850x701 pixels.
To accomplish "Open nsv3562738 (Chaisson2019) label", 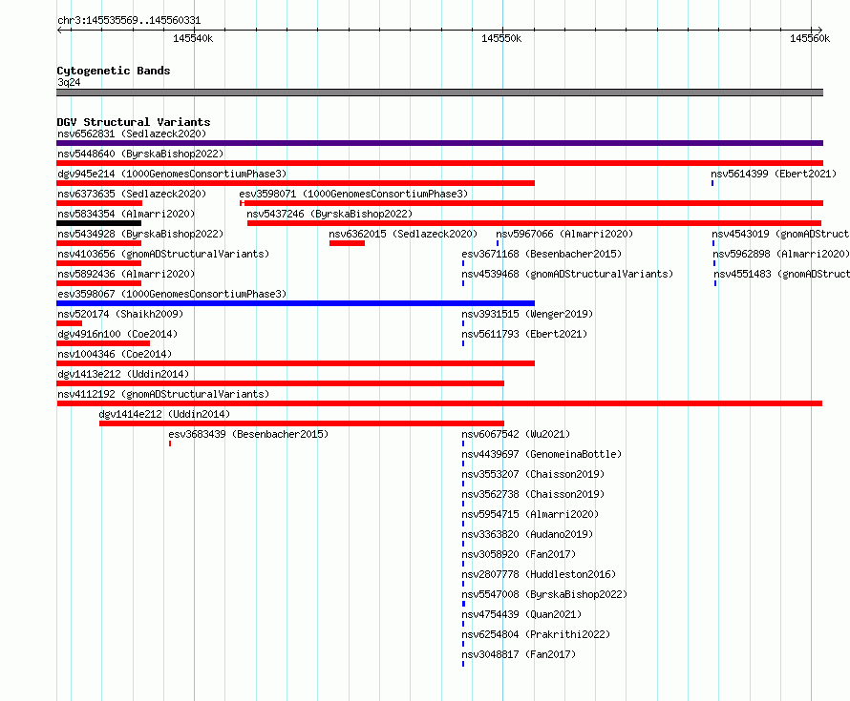I will (533, 494).
